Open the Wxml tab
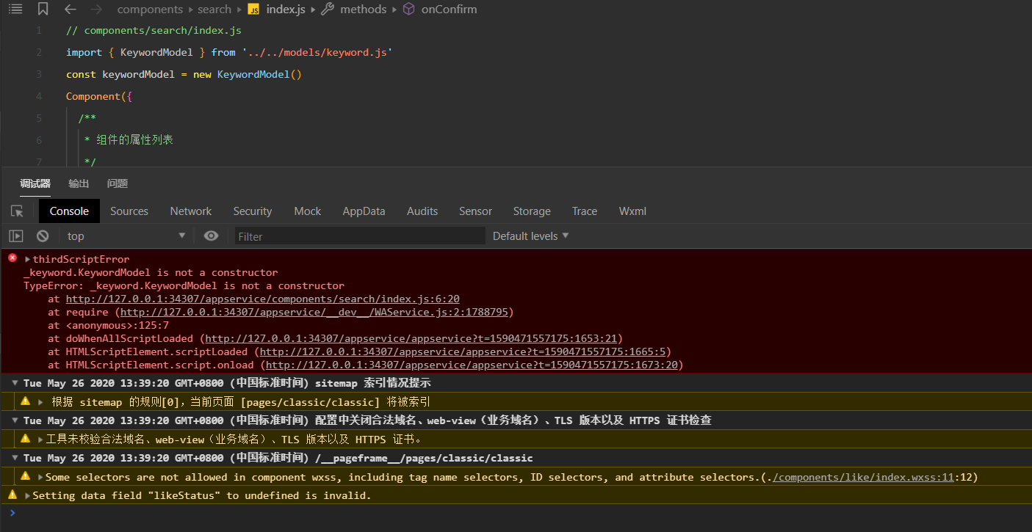 (x=632, y=211)
